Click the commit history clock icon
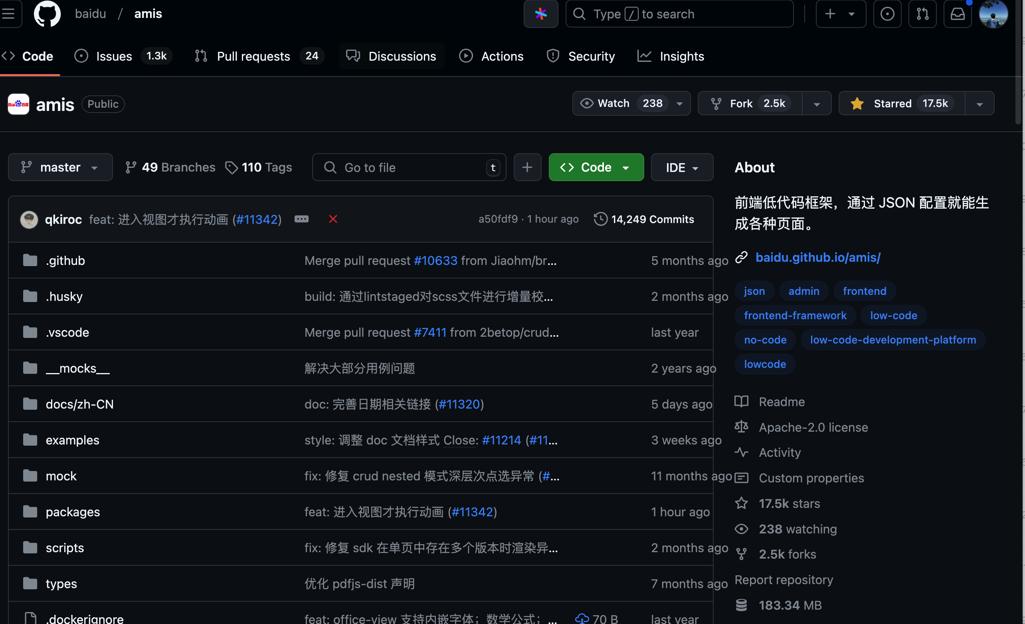 (x=600, y=219)
